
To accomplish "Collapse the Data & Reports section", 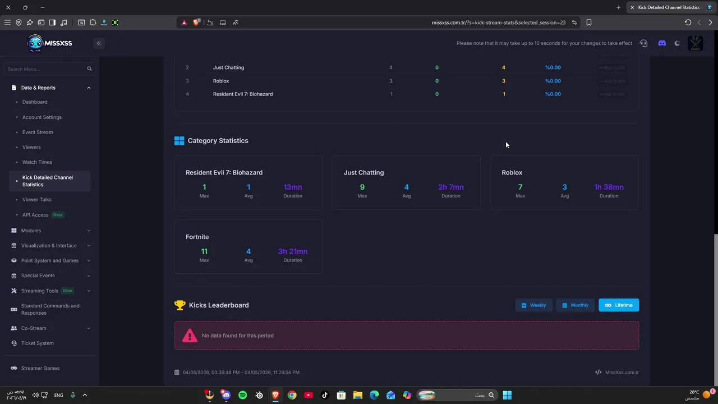I will (50, 88).
